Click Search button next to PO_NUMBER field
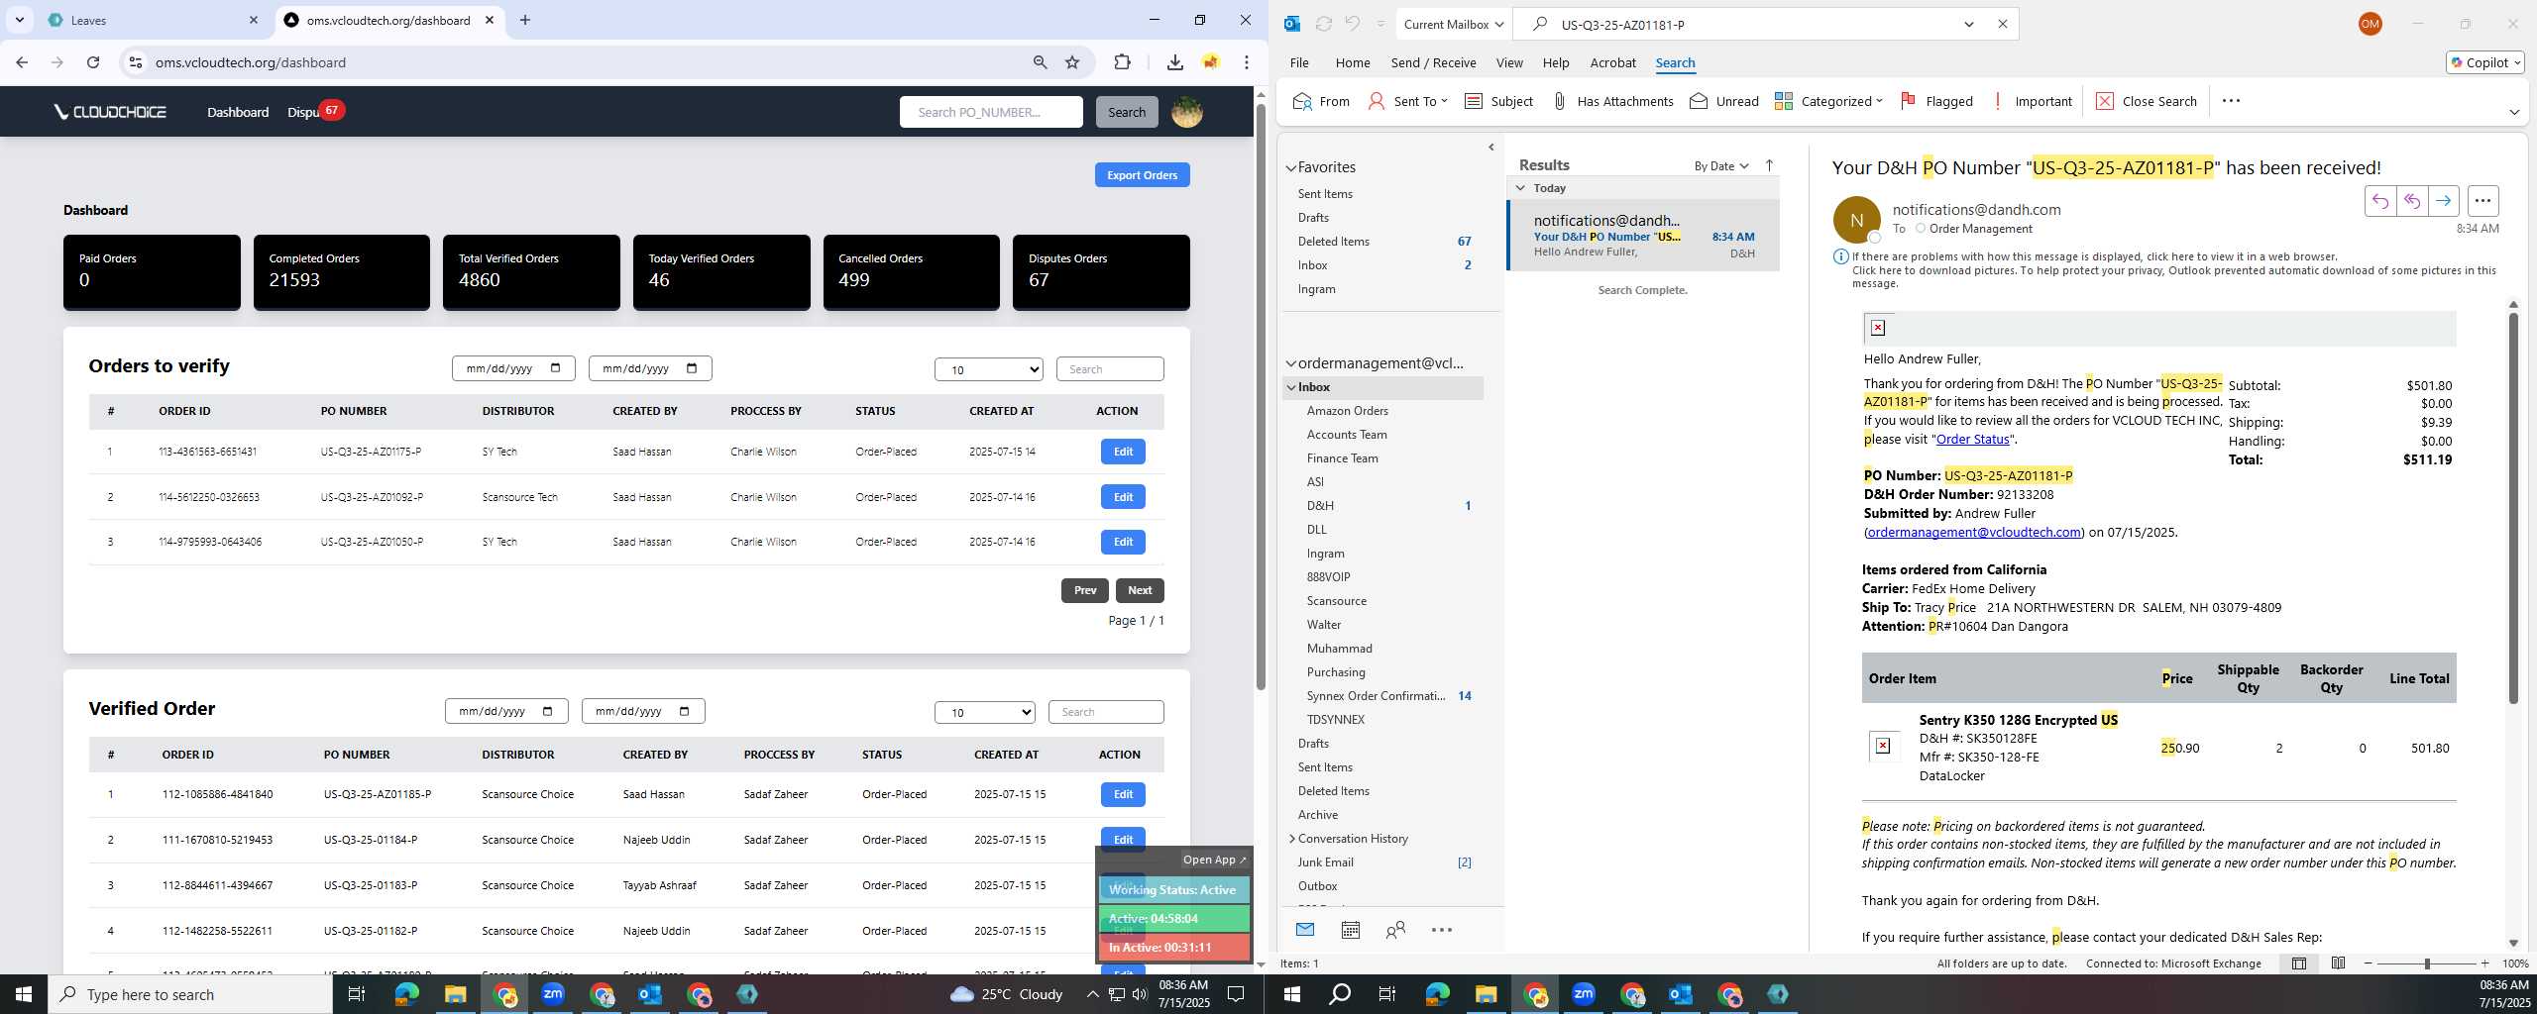Viewport: 2537px width, 1014px height. pos(1126,112)
